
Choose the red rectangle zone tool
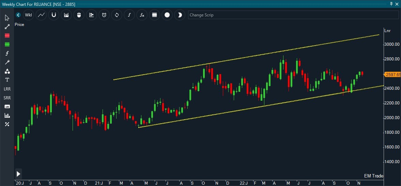(x=7, y=35)
